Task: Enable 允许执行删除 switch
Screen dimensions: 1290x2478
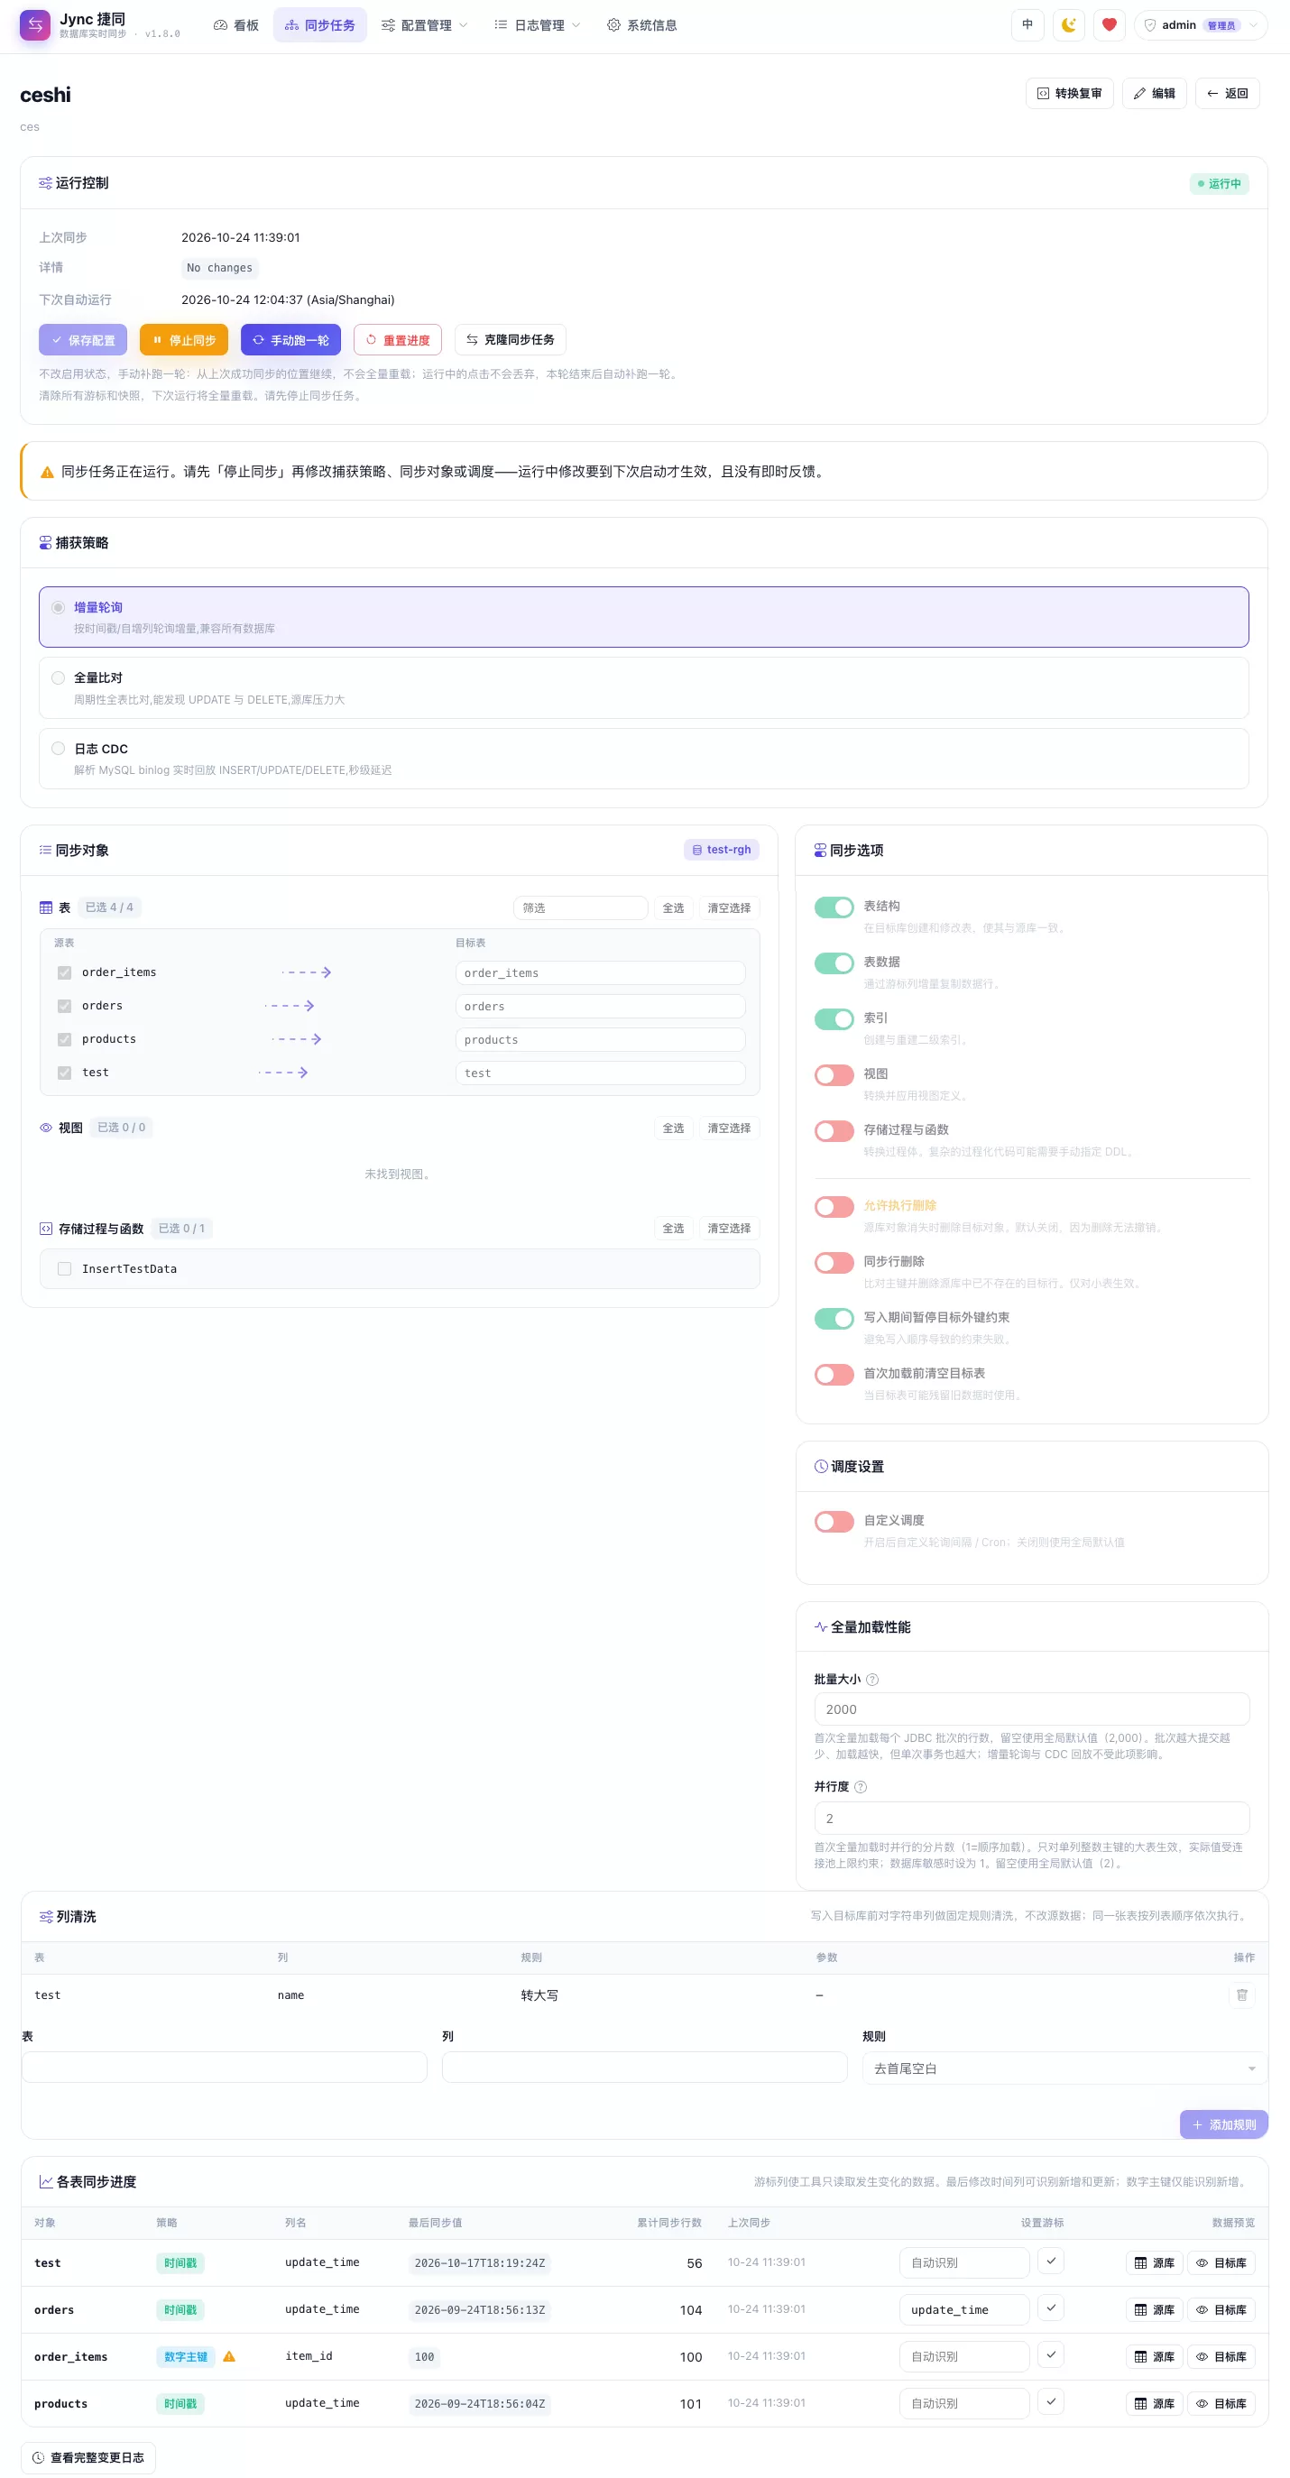Action: (x=833, y=1206)
